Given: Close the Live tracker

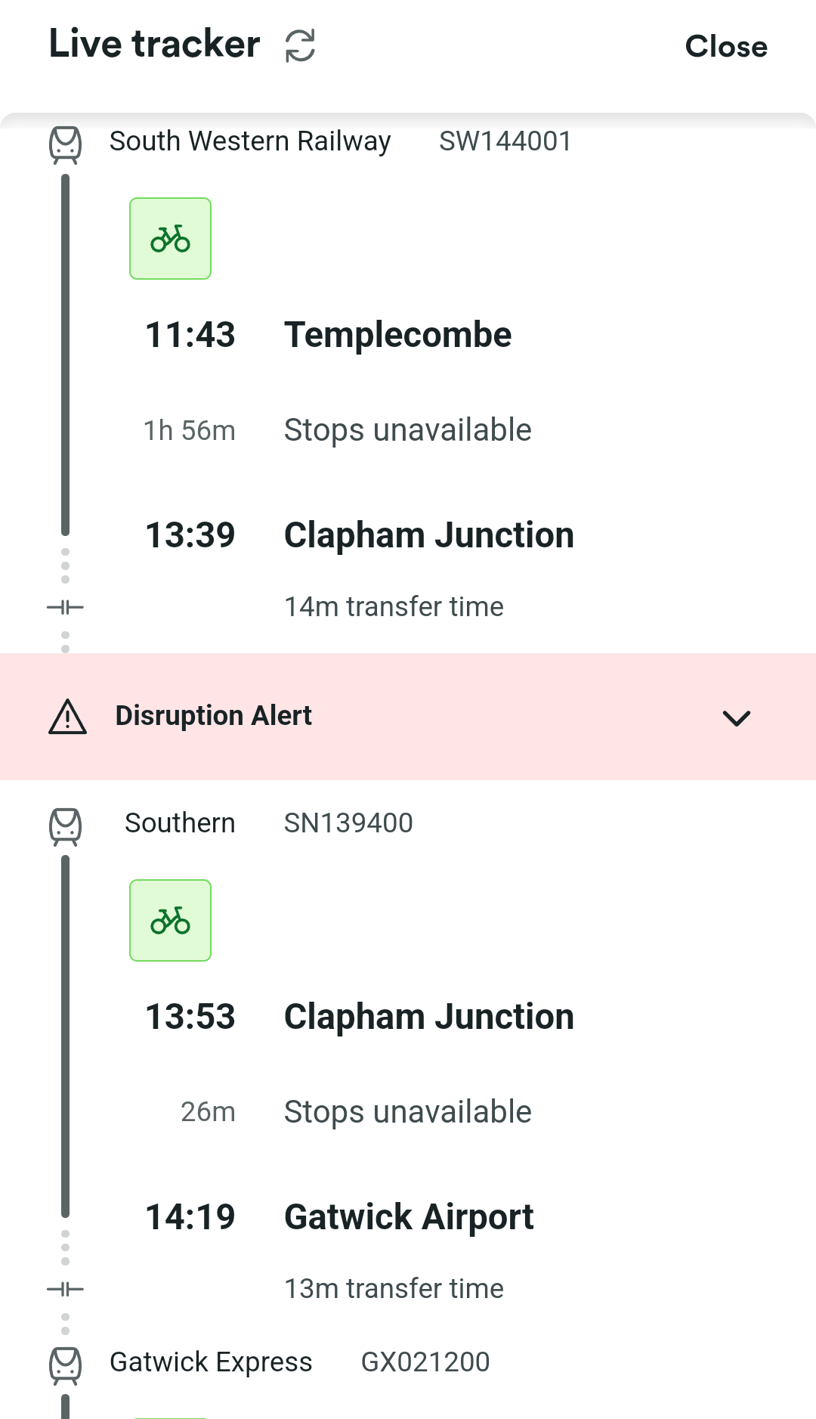Looking at the screenshot, I should coord(726,46).
